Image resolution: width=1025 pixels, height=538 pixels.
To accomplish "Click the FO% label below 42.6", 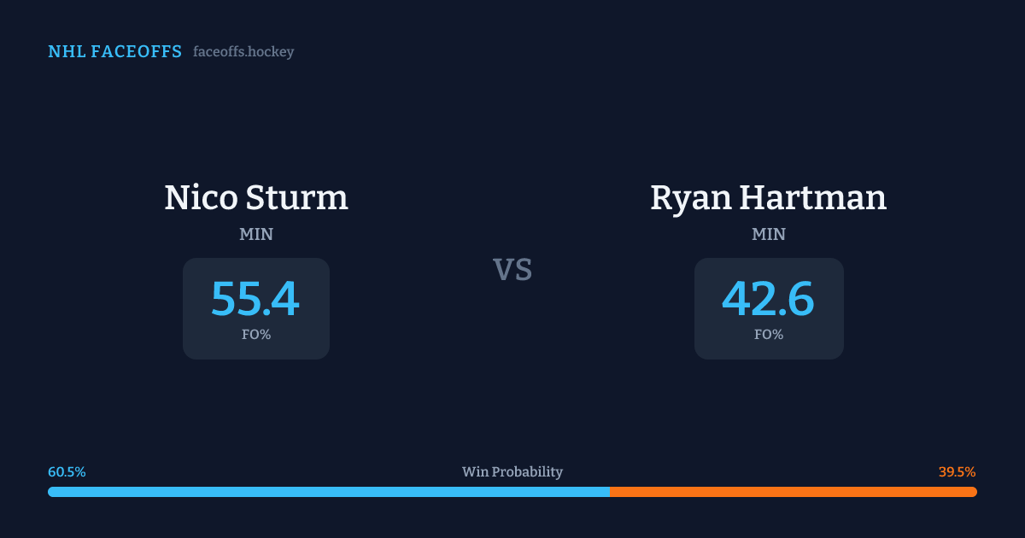I will (768, 335).
